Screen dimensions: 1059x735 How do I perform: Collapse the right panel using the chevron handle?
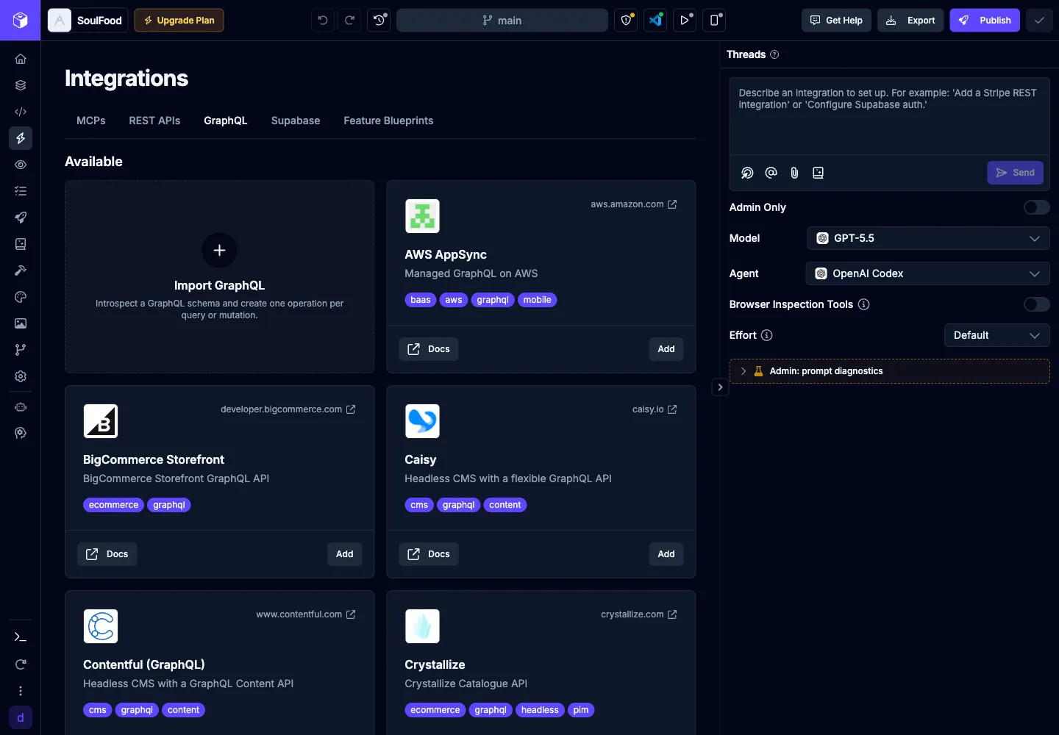pyautogui.click(x=721, y=387)
